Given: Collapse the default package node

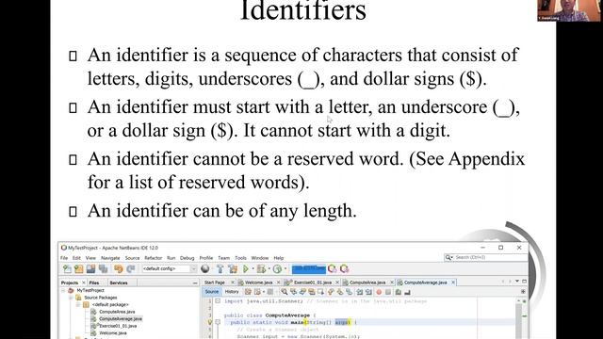Looking at the screenshot, I should point(78,304).
